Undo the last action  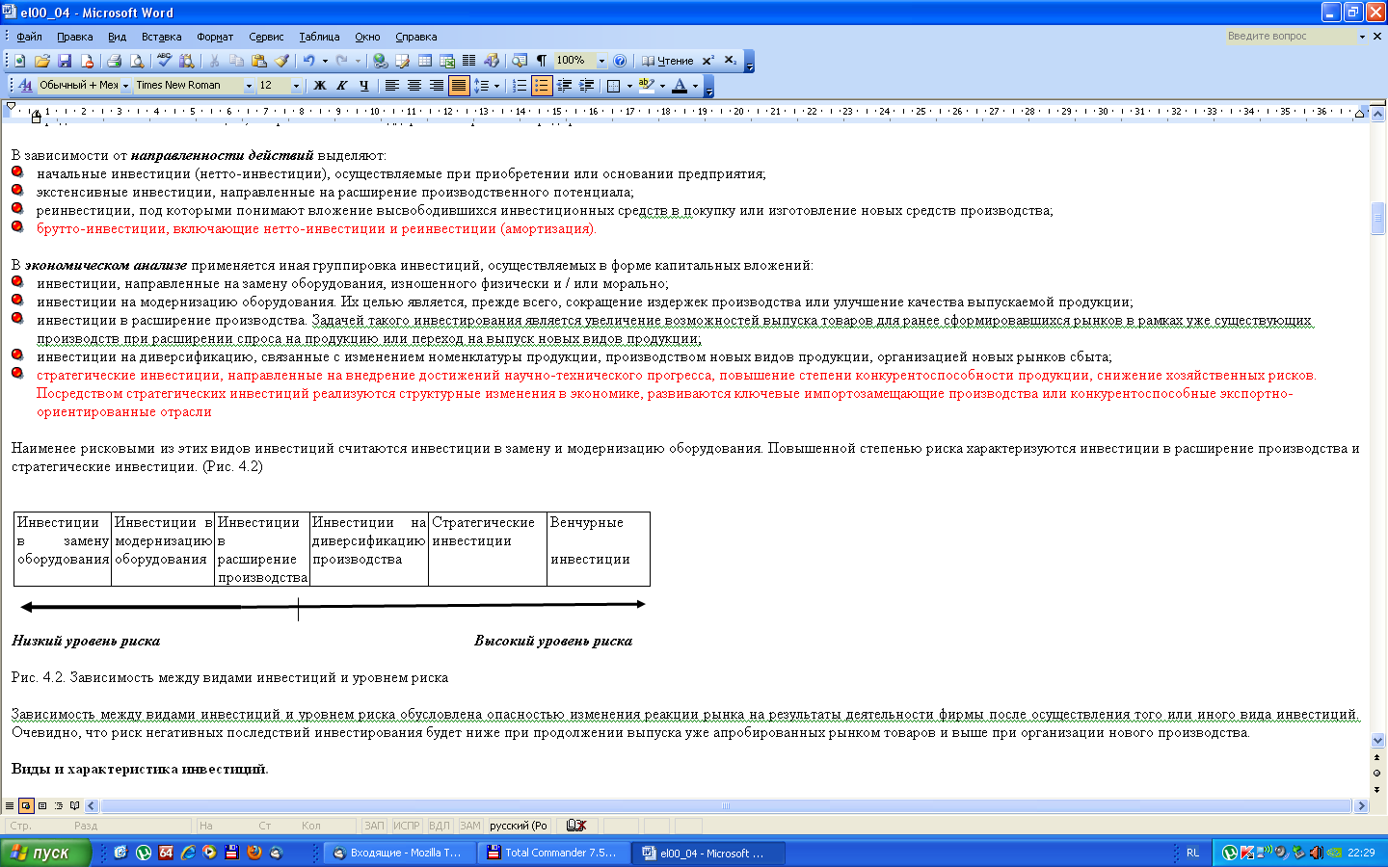pyautogui.click(x=308, y=61)
